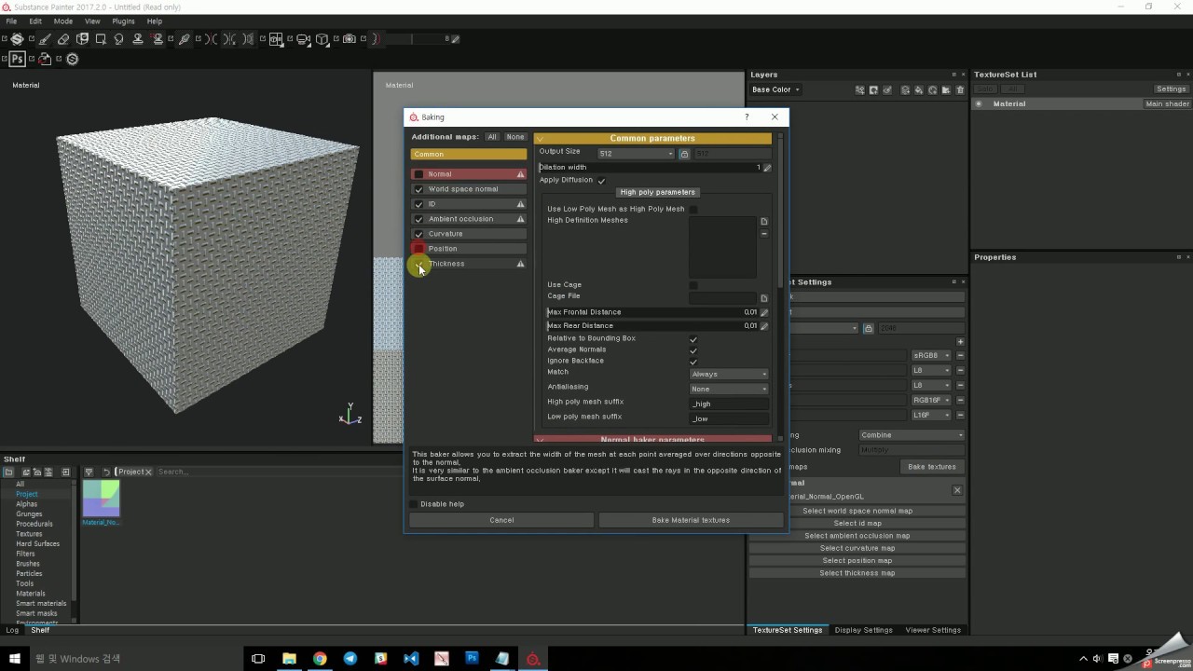This screenshot has width=1193, height=671.
Task: Browse for Cage File using file icon
Action: (763, 298)
